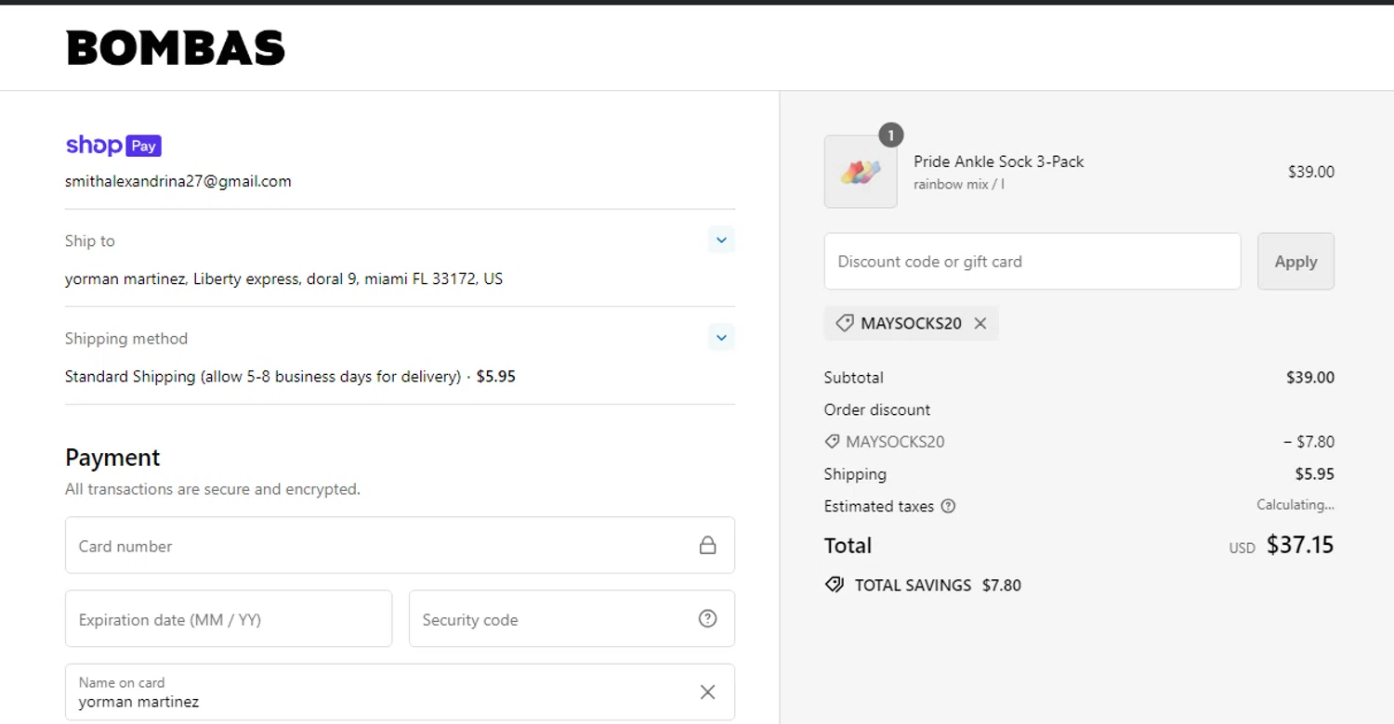
Task: Click tag icon beside MAYSOCKS20 order discount
Action: [832, 442]
